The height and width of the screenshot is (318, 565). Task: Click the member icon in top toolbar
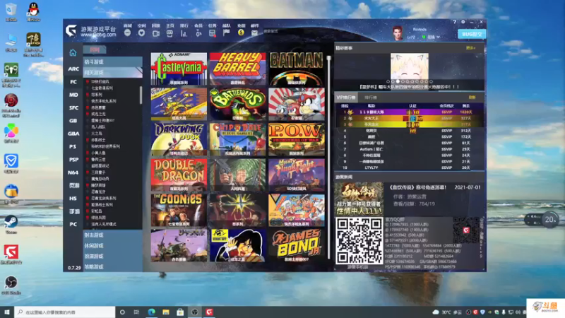pos(198,33)
